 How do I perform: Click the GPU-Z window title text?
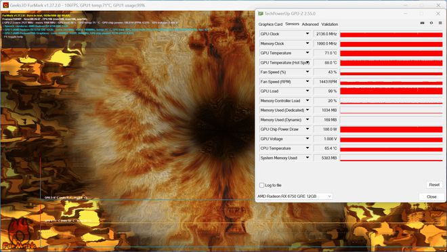(x=290, y=14)
